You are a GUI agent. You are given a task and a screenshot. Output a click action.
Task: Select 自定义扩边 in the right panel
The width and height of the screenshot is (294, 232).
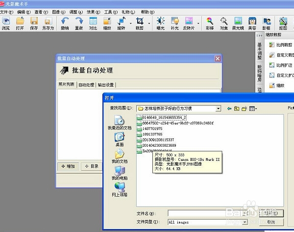click(x=281, y=75)
